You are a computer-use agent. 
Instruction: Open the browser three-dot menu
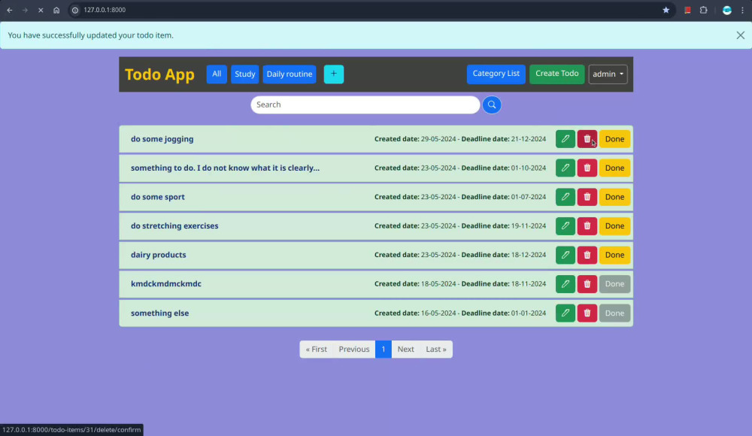point(742,10)
